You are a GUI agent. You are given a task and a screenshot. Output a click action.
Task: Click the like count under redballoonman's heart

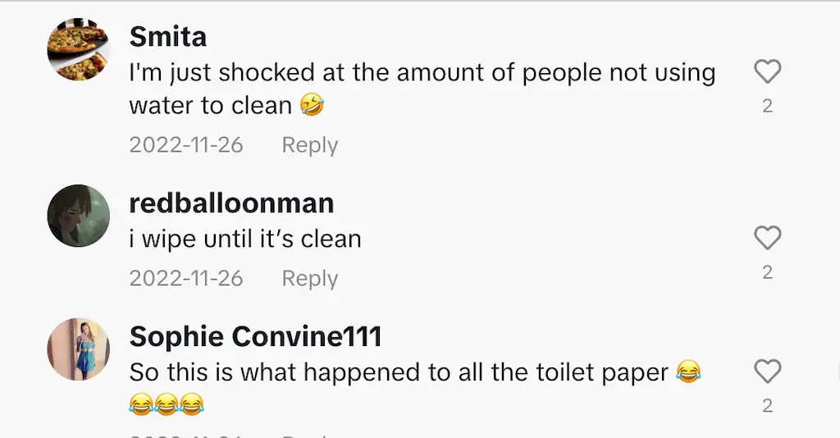point(767,272)
